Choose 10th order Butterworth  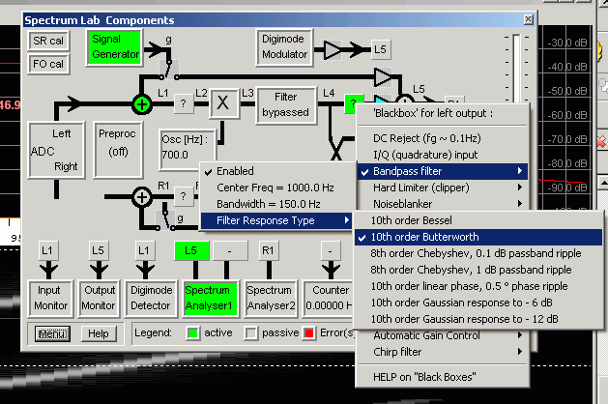[478, 237]
